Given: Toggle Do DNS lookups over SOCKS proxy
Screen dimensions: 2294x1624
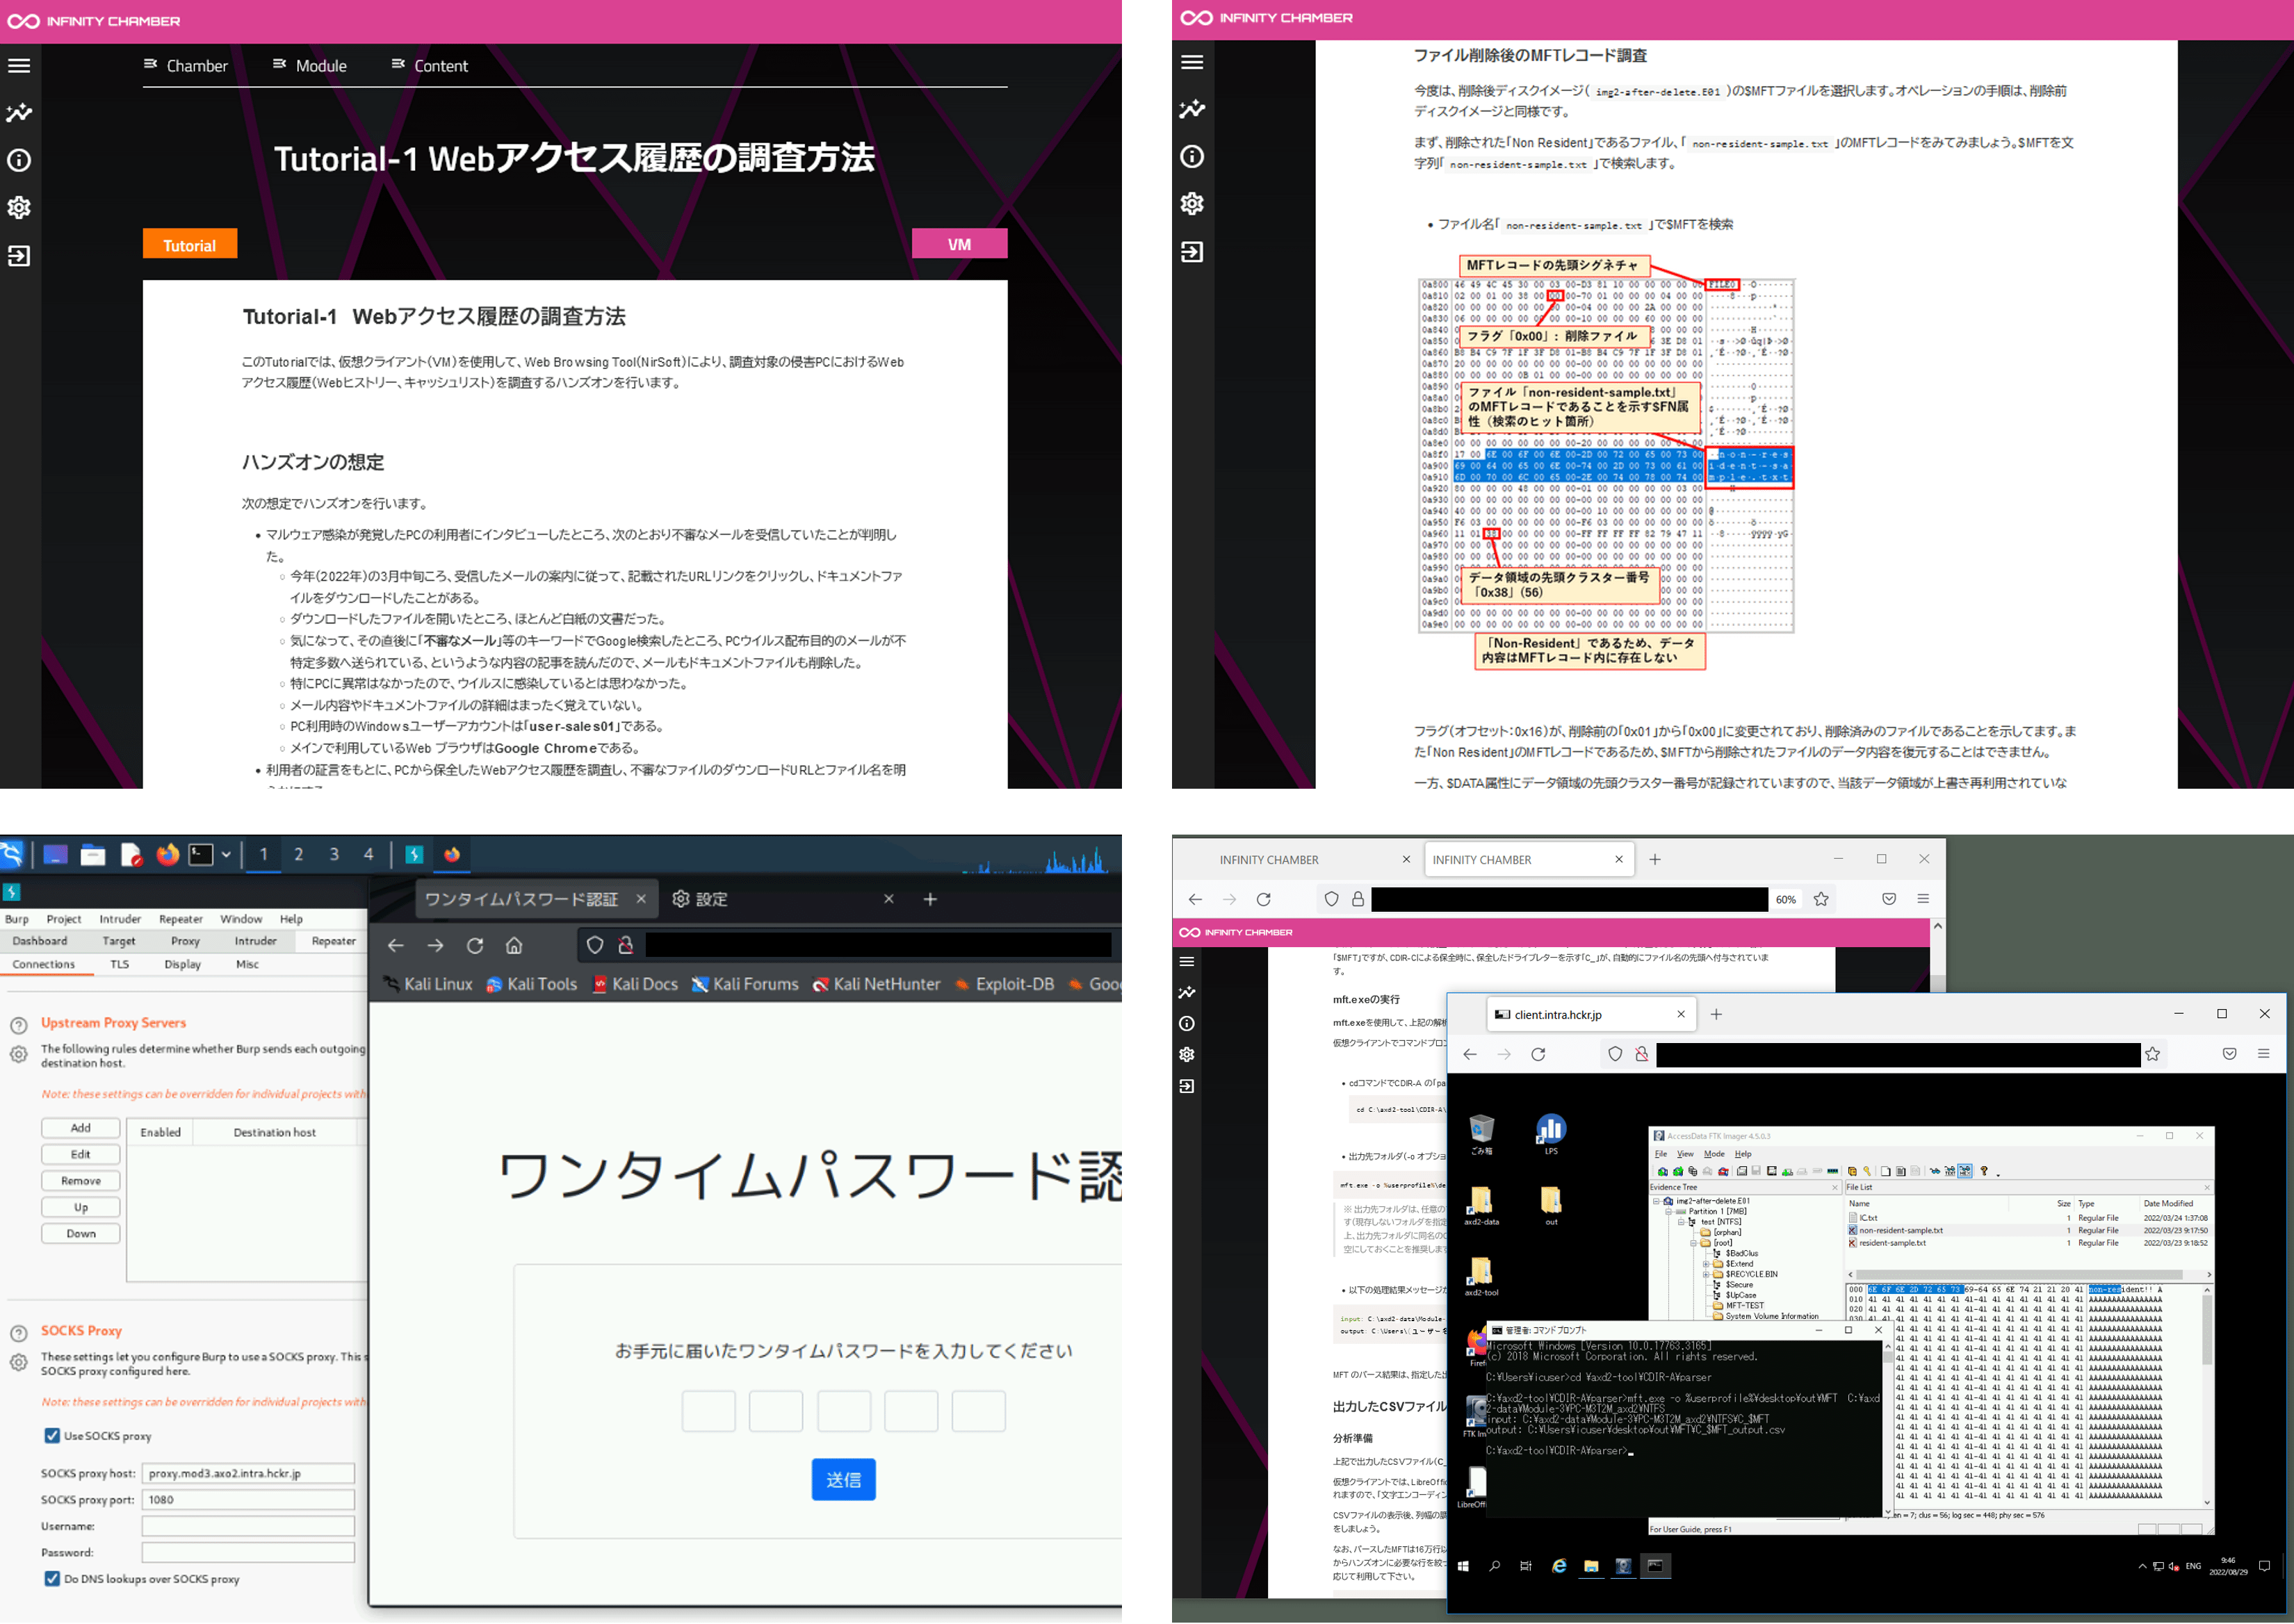Looking at the screenshot, I should (x=51, y=1579).
